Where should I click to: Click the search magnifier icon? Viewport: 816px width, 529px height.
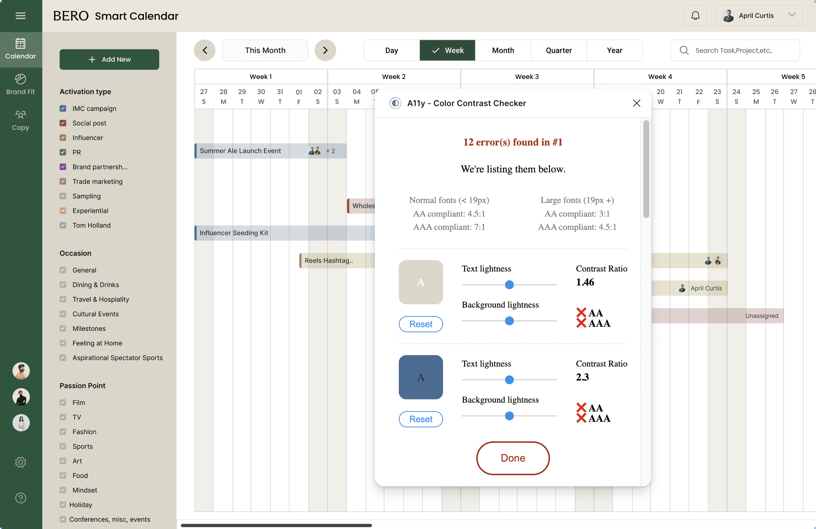pos(684,50)
